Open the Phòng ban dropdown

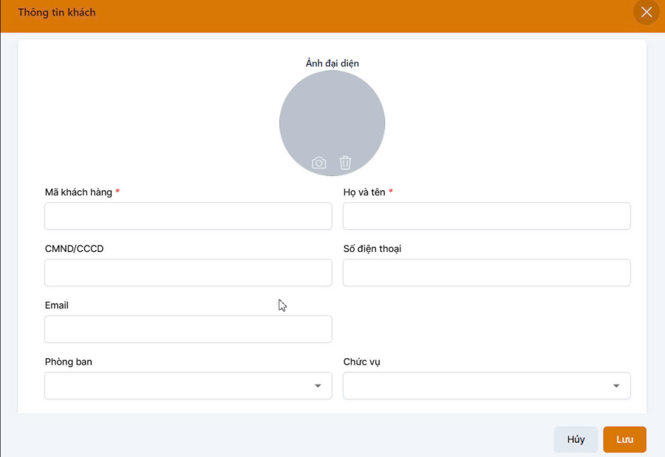point(188,386)
